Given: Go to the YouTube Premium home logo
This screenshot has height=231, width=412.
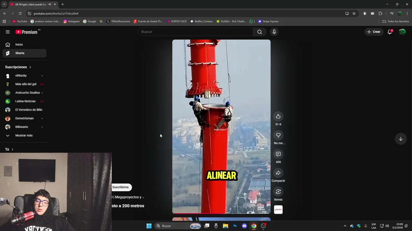Looking at the screenshot, I should click(26, 32).
